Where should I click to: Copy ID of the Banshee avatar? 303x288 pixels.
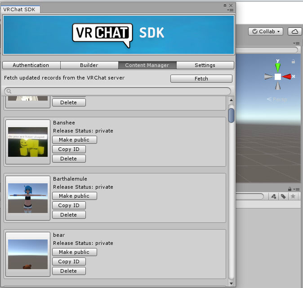(69, 149)
